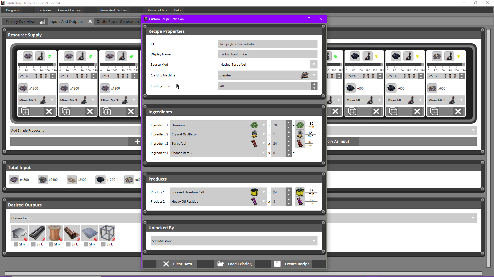This screenshot has height=277, width=494.
Task: Click inside the Display Name text field
Action: click(x=268, y=54)
